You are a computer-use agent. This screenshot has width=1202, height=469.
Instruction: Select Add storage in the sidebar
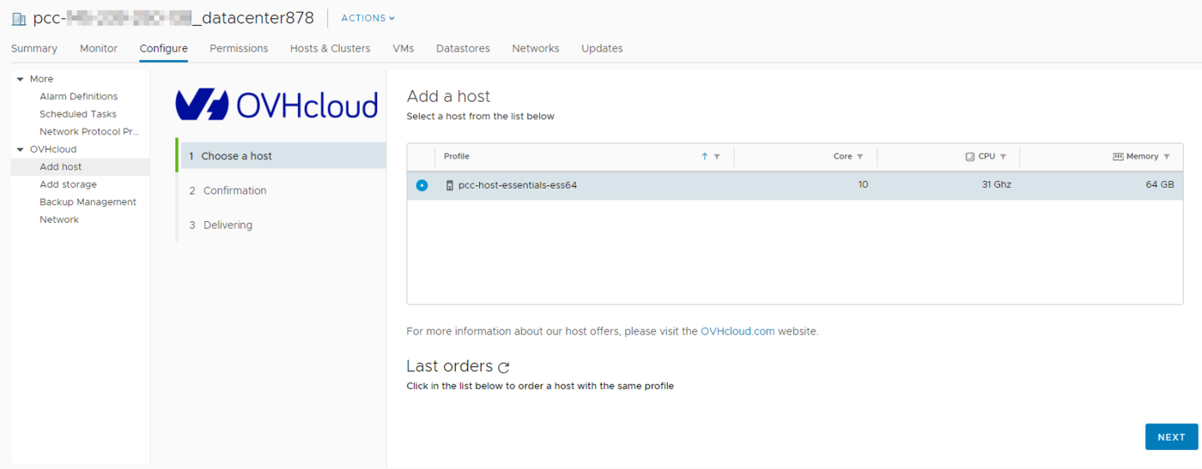68,184
